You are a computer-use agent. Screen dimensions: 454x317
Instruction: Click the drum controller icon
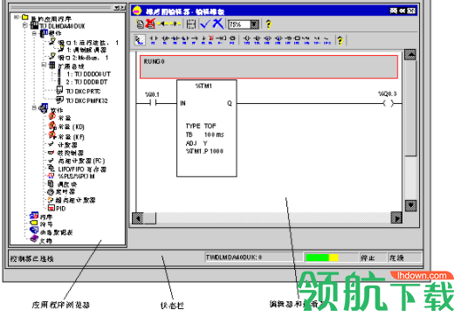[52, 153]
